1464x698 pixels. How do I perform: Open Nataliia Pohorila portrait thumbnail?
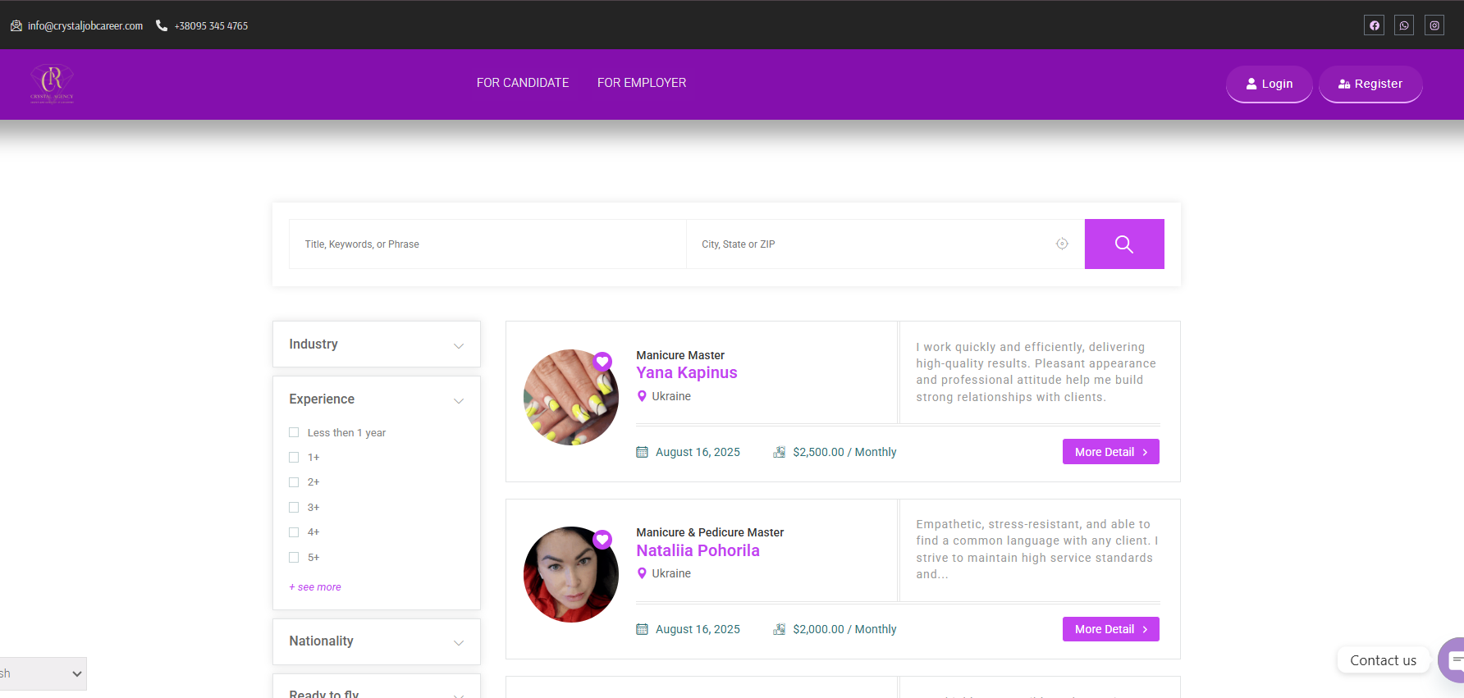pos(571,574)
